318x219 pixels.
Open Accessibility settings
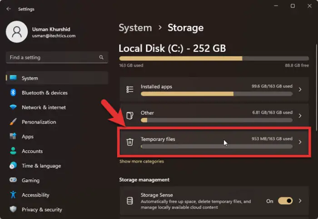point(57,195)
